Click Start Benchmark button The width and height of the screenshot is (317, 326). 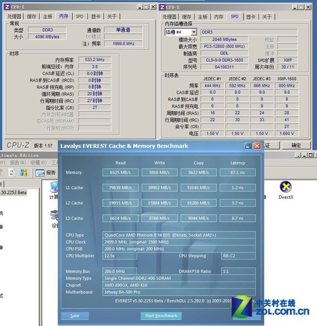click(161, 316)
